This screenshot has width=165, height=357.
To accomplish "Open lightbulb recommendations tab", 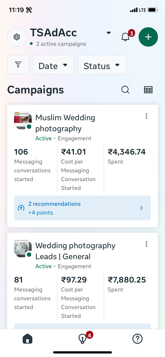I will click(x=82, y=339).
